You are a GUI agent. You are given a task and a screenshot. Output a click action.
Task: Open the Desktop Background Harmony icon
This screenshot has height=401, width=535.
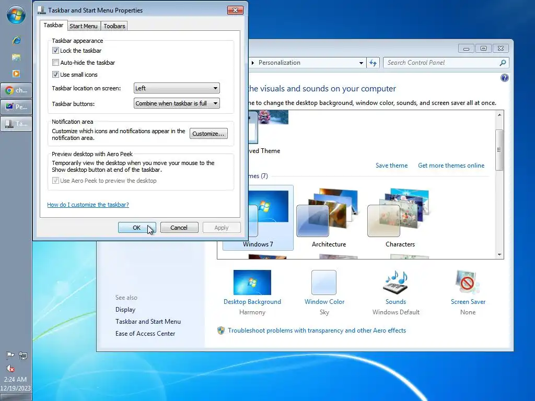point(252,282)
